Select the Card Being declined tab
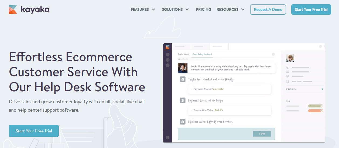Image resolution: width=339 pixels, height=148 pixels. tap(202, 54)
